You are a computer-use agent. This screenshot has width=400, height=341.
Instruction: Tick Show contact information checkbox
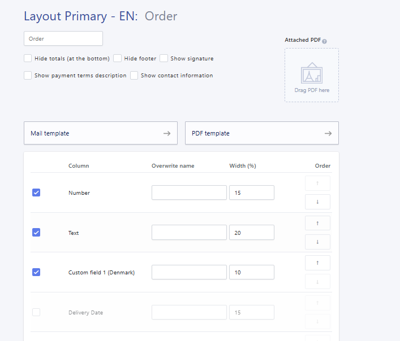pos(134,75)
